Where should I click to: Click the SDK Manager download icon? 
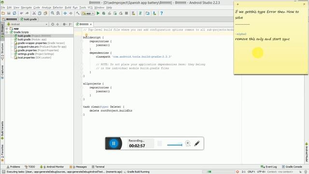coord(154,13)
